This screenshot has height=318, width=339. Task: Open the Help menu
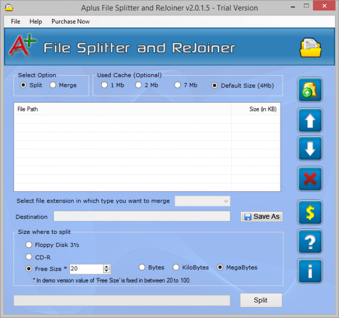(x=36, y=21)
